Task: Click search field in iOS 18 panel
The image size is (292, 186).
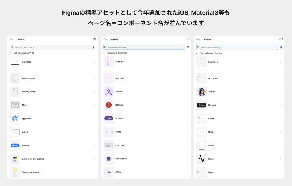Action: coord(51,47)
